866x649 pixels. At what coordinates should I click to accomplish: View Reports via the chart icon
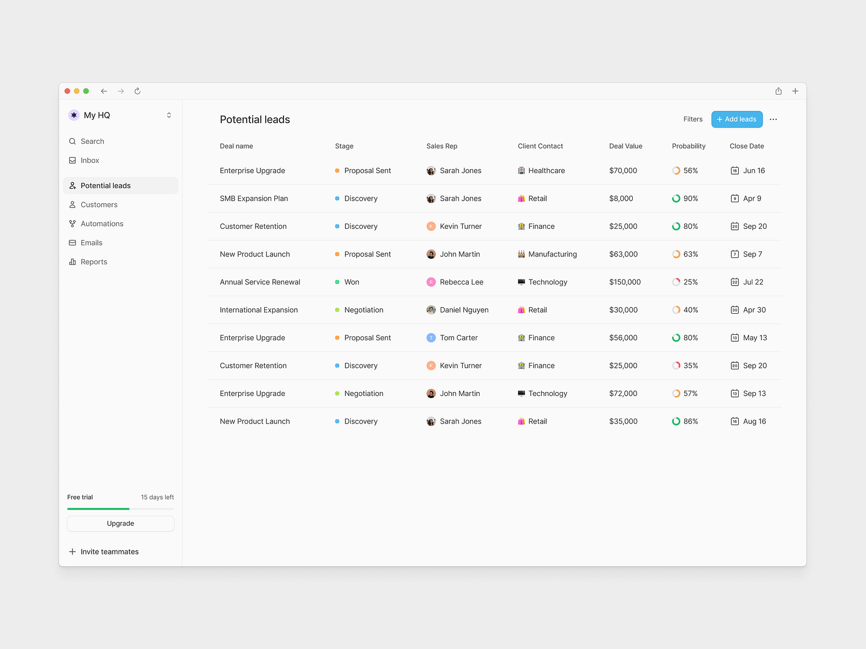[73, 262]
